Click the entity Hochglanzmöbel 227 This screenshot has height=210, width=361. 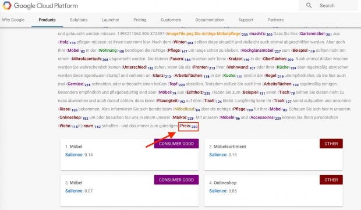260,51
